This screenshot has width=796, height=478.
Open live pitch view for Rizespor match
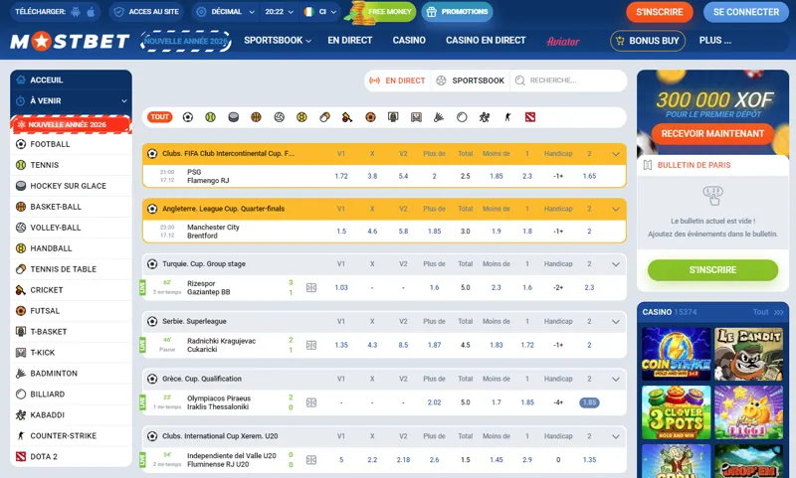point(311,287)
